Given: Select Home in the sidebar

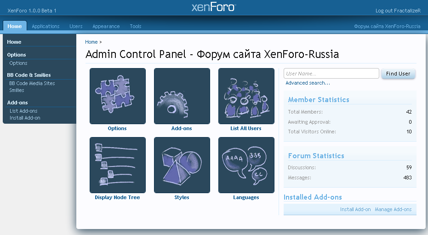Looking at the screenshot, I should click(x=14, y=42).
